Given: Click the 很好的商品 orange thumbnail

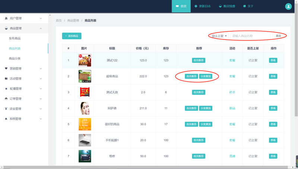Looking at the screenshot, I should [85, 124].
